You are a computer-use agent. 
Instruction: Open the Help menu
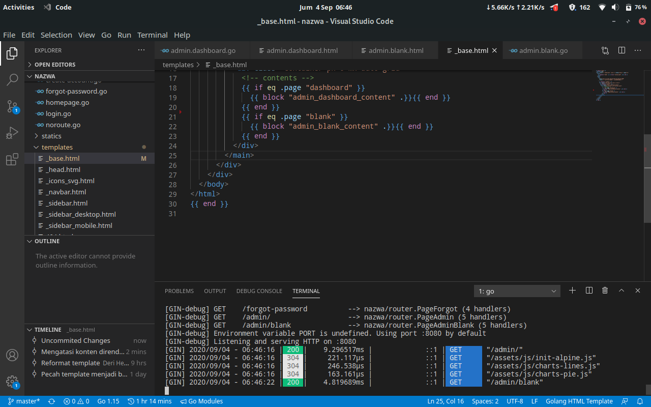182,35
